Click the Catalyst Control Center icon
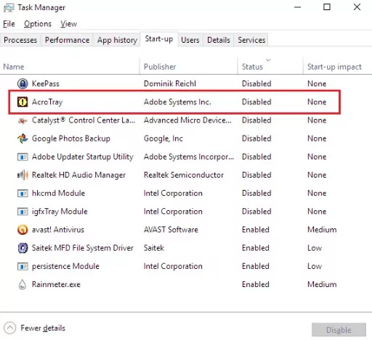This screenshot has height=340, width=372. [23, 120]
